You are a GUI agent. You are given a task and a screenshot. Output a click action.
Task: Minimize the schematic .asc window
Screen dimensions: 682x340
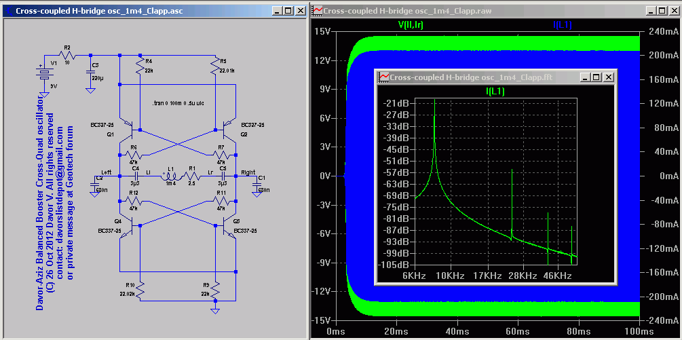(x=277, y=11)
